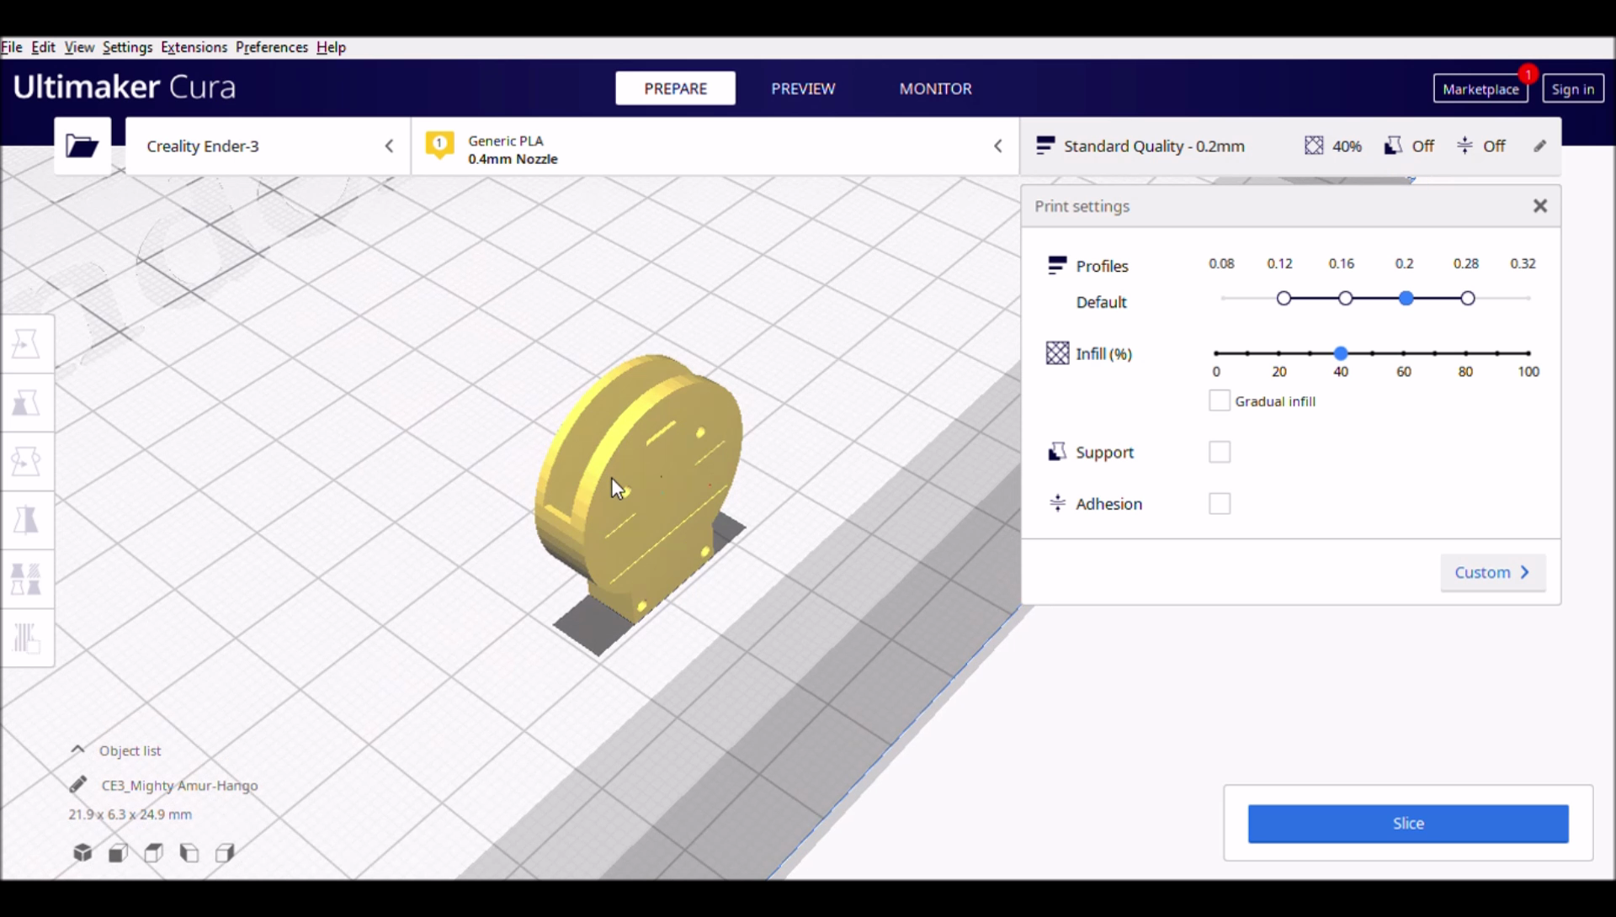The height and width of the screenshot is (917, 1616).
Task: Open the Rotate tool
Action: pyautogui.click(x=28, y=461)
